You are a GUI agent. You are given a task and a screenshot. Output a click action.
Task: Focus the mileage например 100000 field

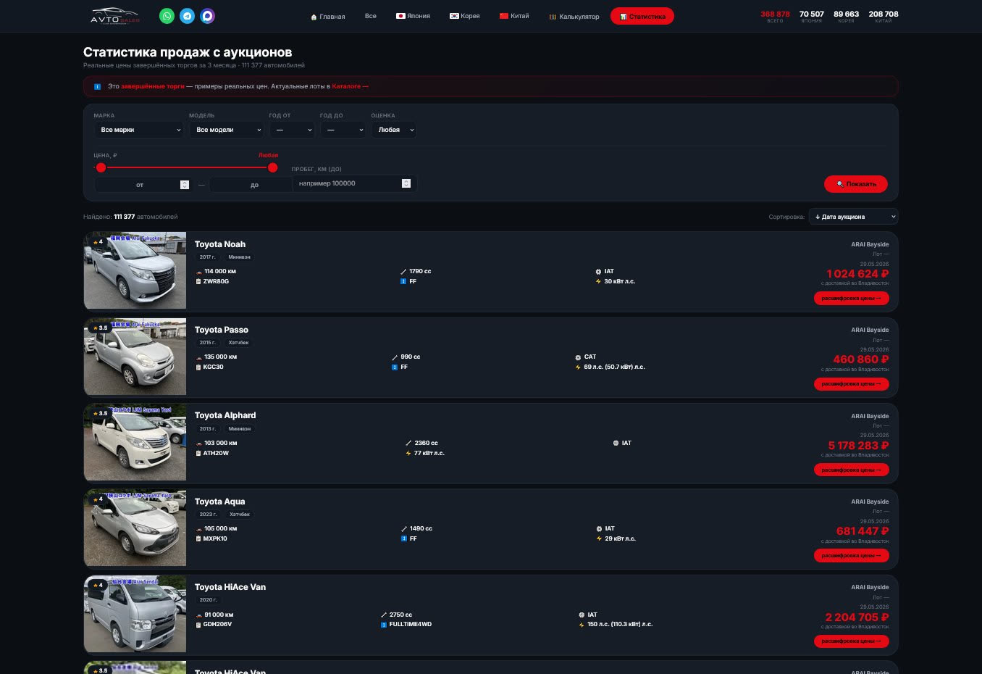354,184
